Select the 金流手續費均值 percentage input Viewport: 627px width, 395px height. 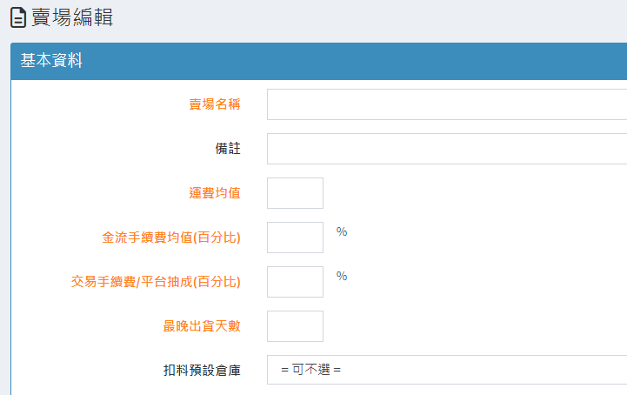click(x=295, y=238)
